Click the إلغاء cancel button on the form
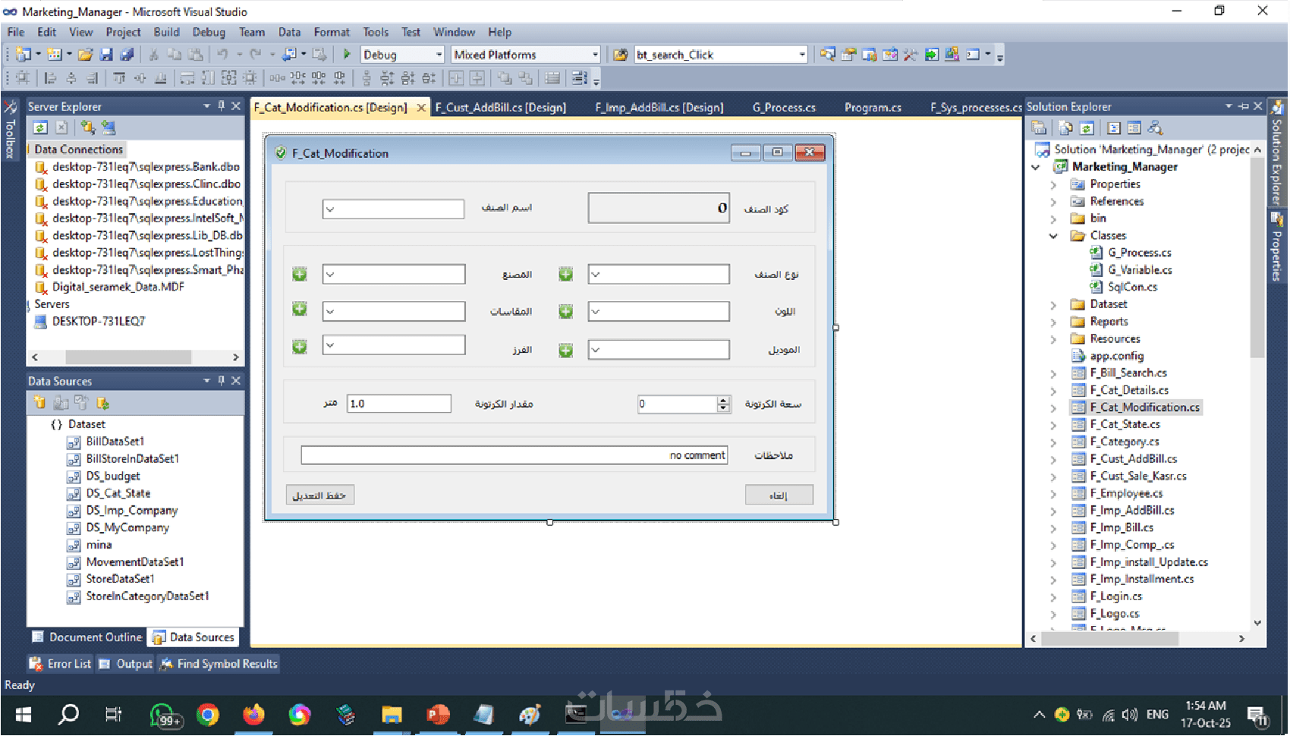This screenshot has width=1290, height=736. (779, 495)
